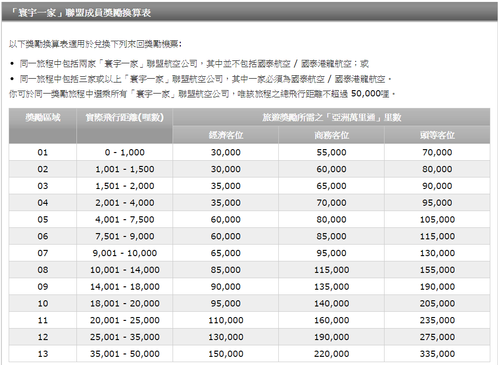The width and height of the screenshot is (498, 365).
Task: Select distance cell 10,001 - 14,000
Action: pyautogui.click(x=125, y=270)
